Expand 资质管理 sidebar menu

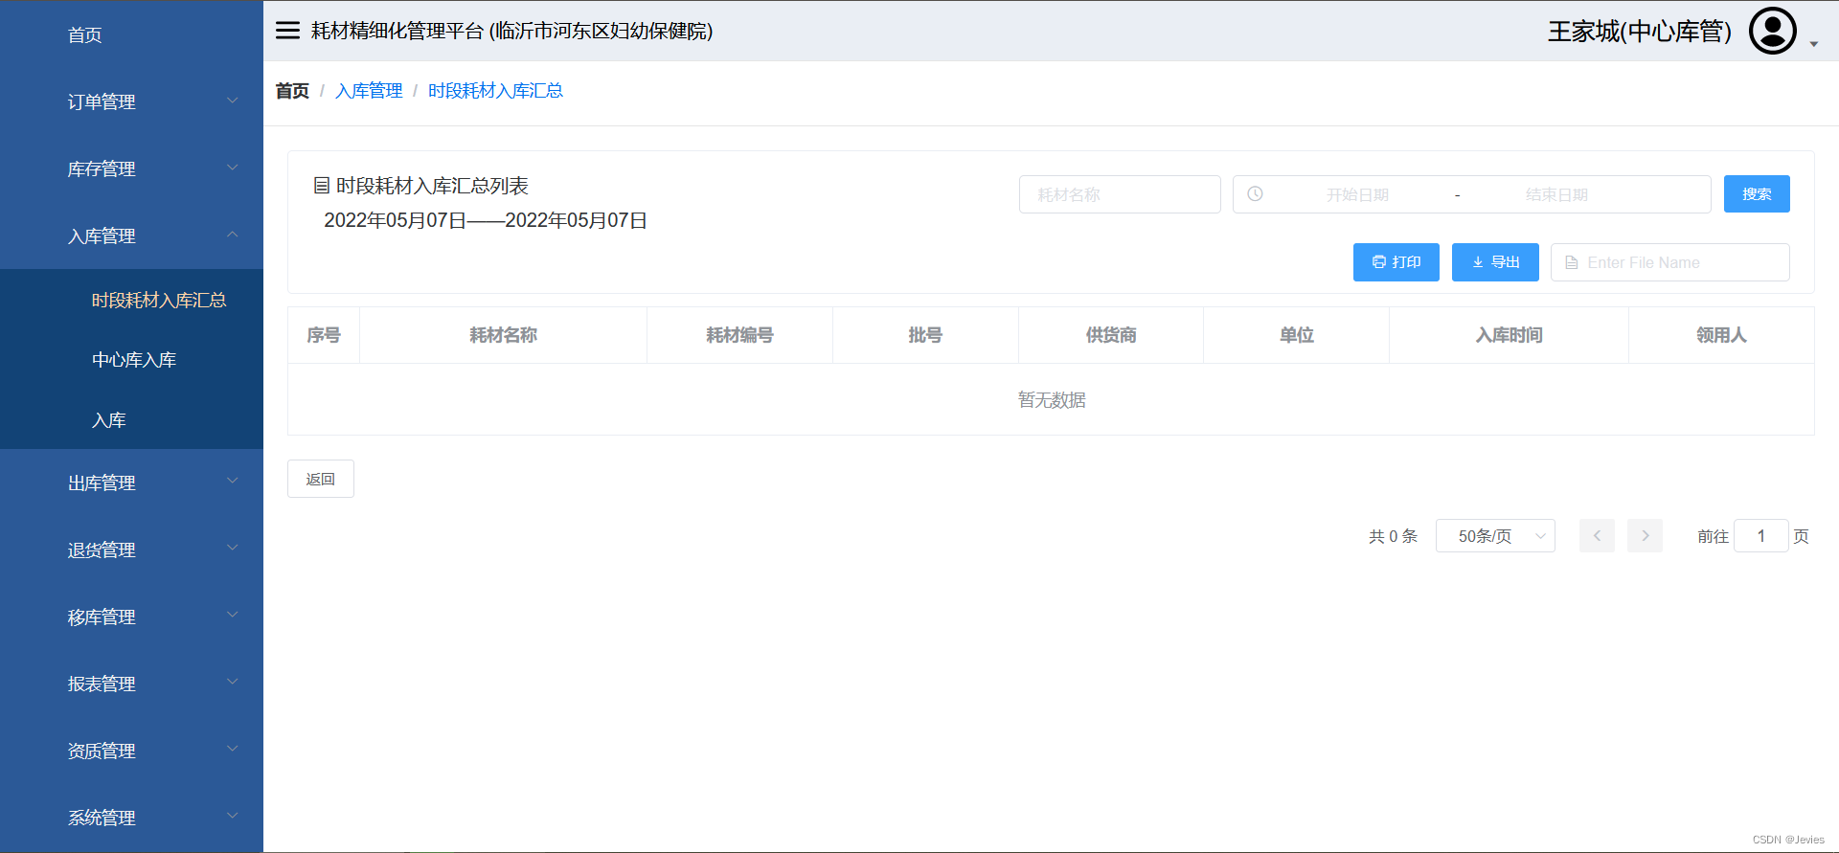(x=131, y=751)
